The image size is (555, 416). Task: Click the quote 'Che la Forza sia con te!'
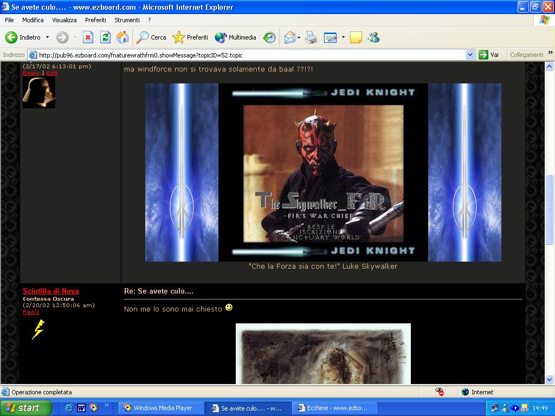click(x=293, y=266)
